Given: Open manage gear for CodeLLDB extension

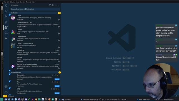Looking at the screenshot, I should 59,54.
